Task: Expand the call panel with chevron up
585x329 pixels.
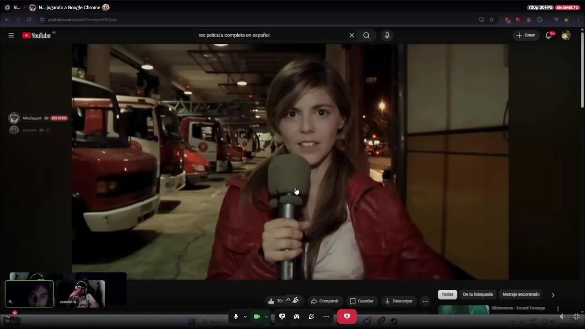Action: [x=288, y=300]
